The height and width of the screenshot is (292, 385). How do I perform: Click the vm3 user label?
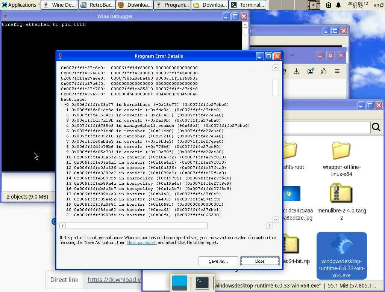[x=378, y=5]
